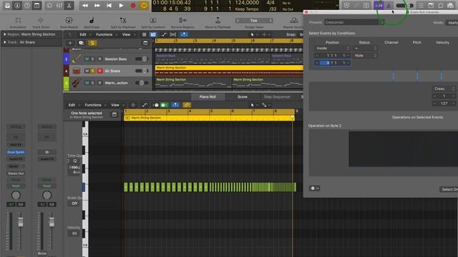Toggle the blue Catch playhead button

click(184, 35)
